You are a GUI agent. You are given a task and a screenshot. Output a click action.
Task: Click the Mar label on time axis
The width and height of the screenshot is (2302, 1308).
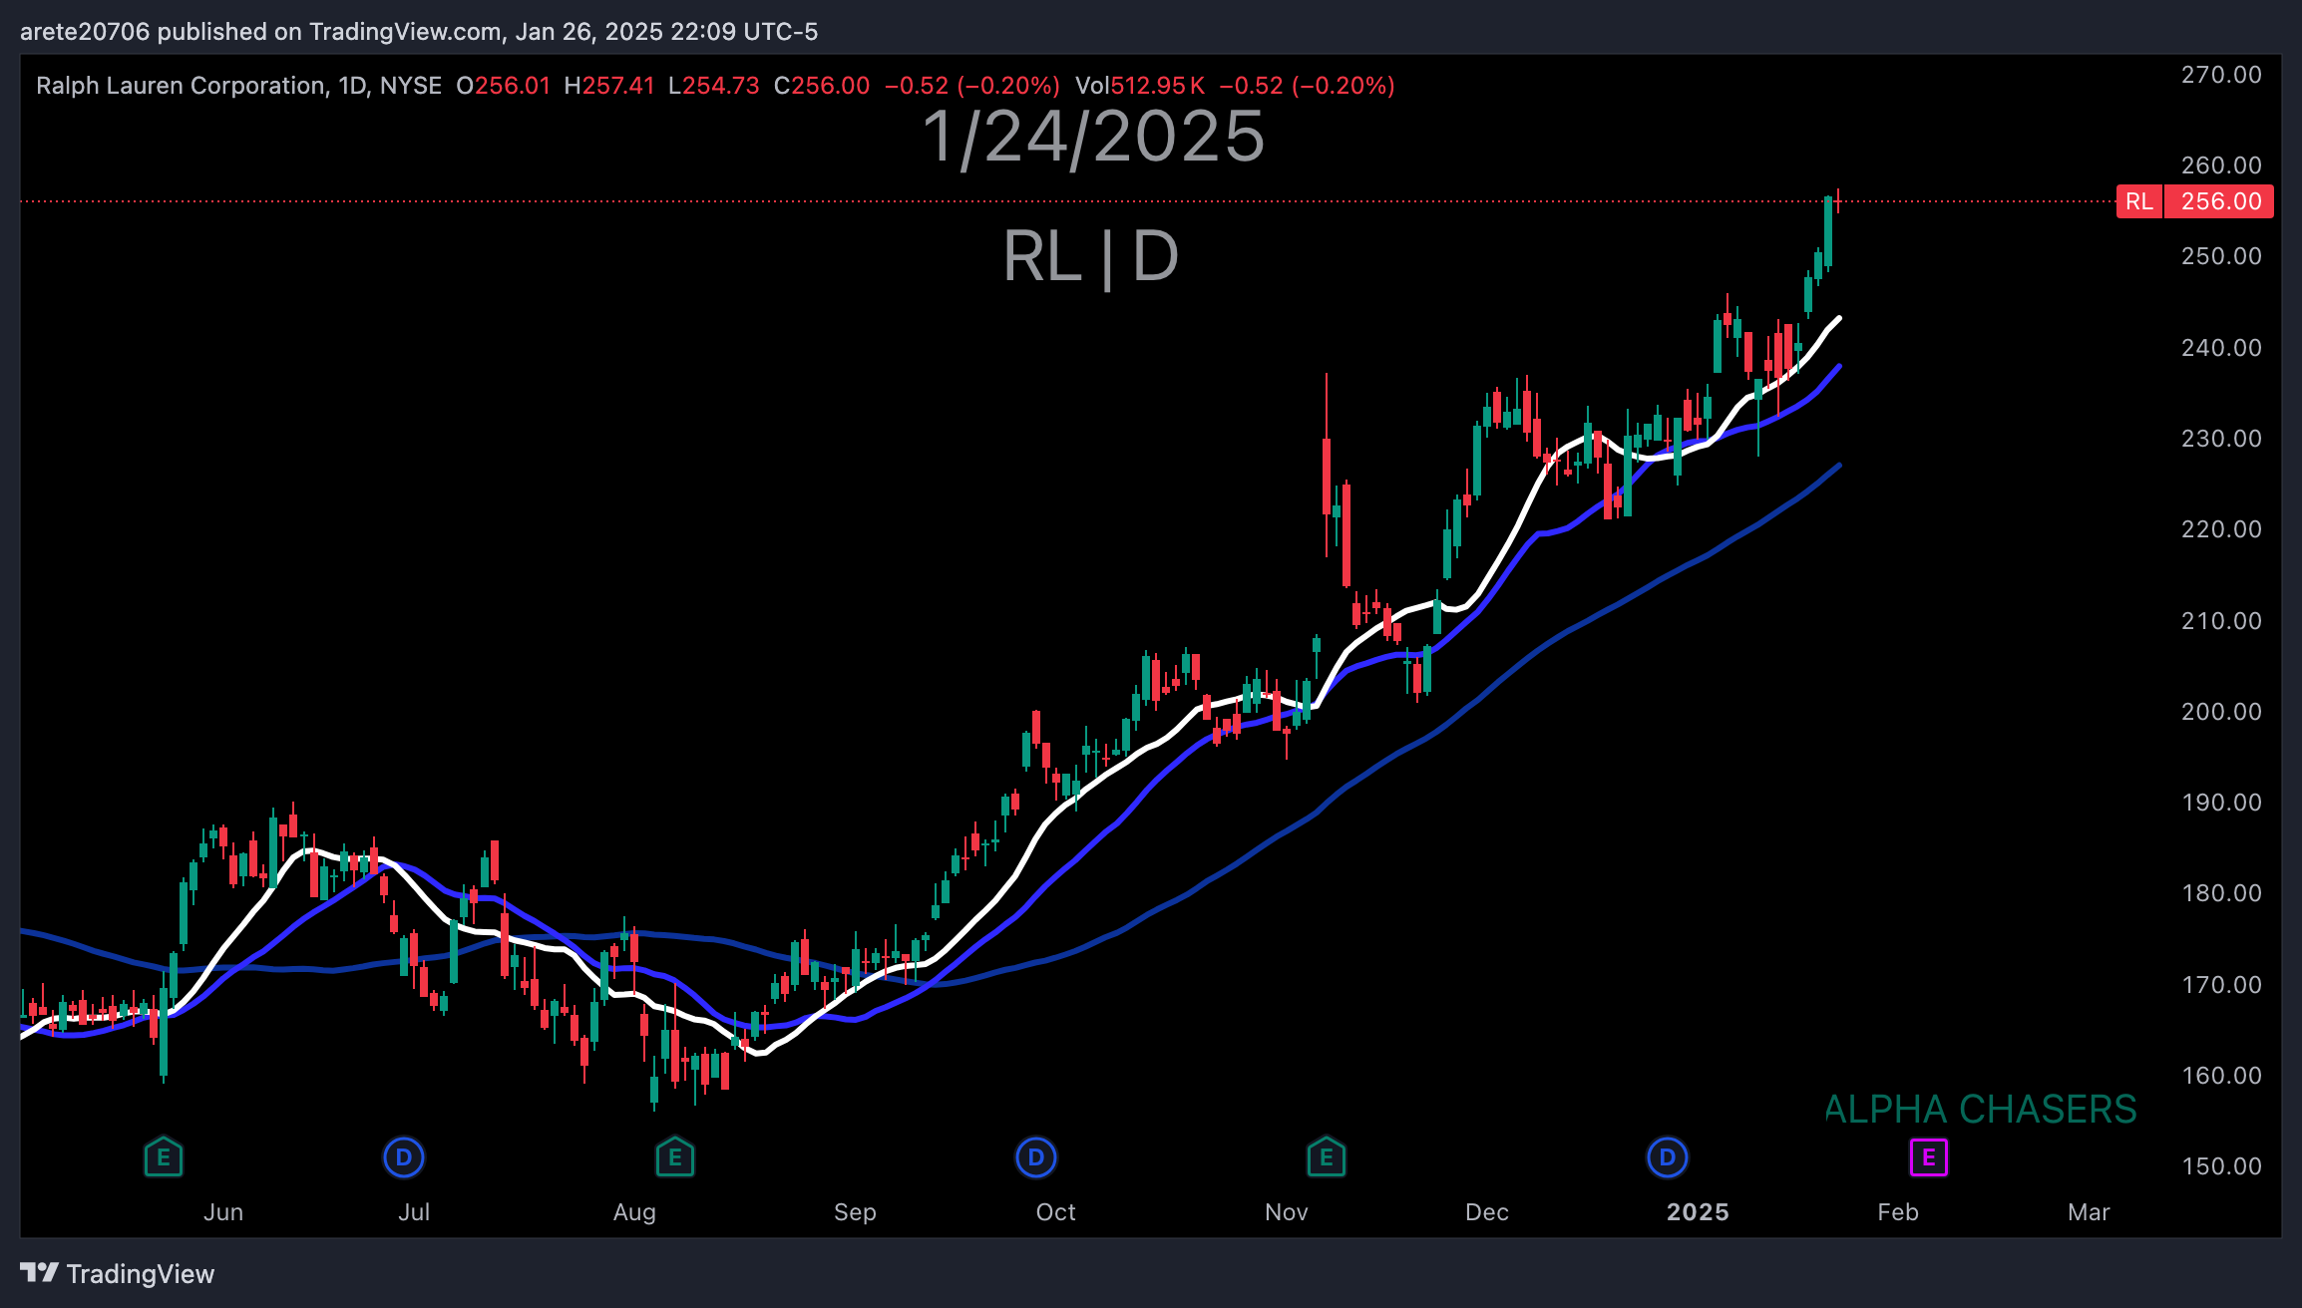click(2089, 1212)
